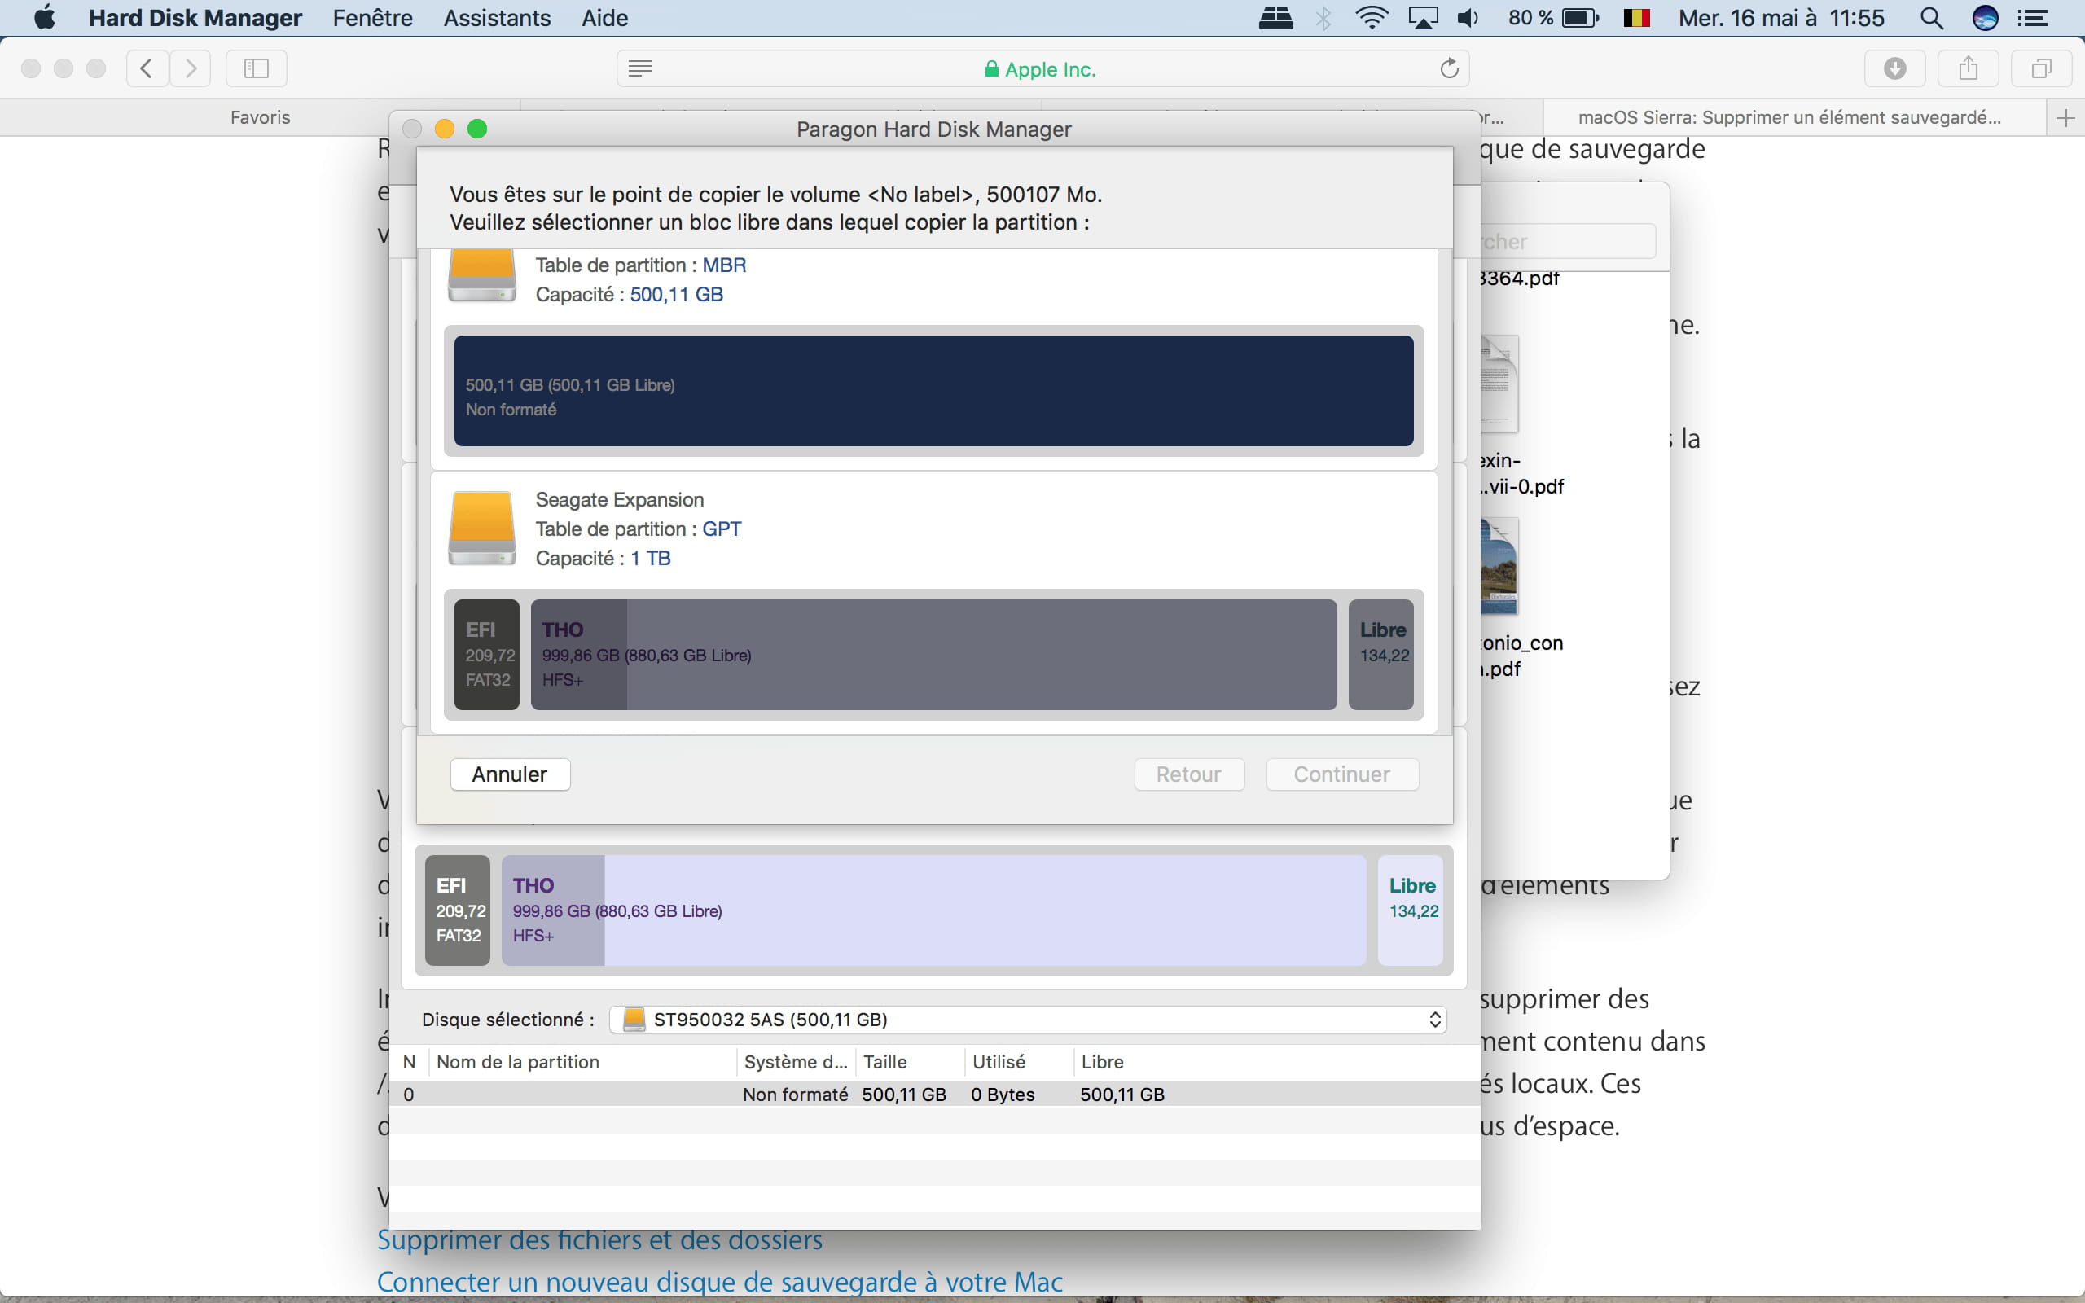
Task: Select EFI partition in main window map
Action: tap(458, 910)
